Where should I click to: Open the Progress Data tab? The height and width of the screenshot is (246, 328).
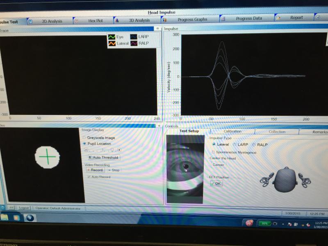pyautogui.click(x=248, y=18)
